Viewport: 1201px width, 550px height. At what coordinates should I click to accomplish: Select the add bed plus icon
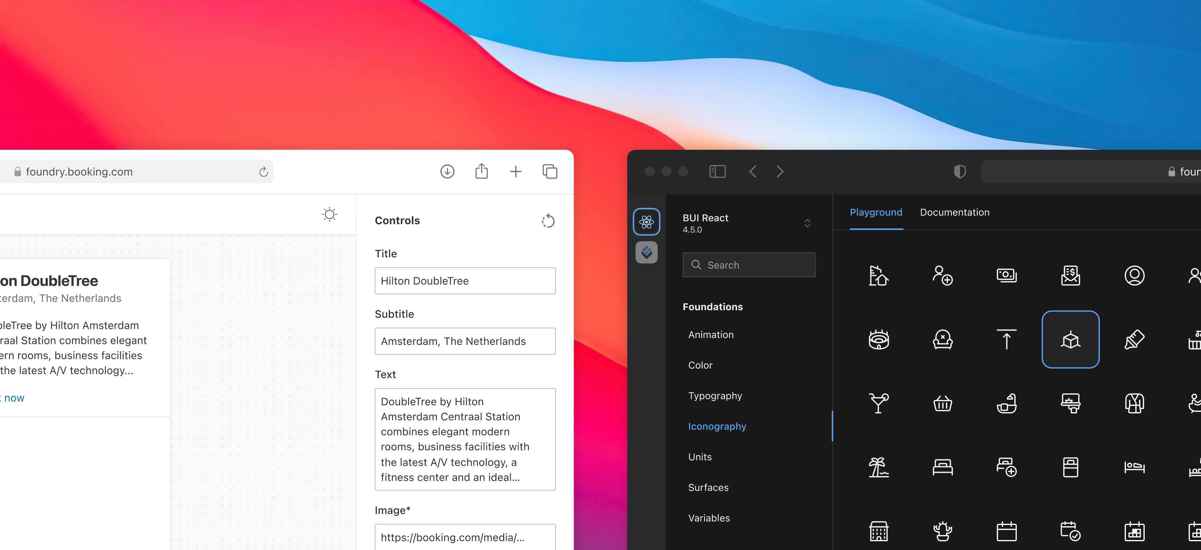click(x=1006, y=467)
